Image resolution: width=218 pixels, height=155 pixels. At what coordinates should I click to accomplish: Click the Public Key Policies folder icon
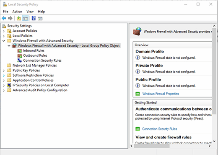[9, 70]
